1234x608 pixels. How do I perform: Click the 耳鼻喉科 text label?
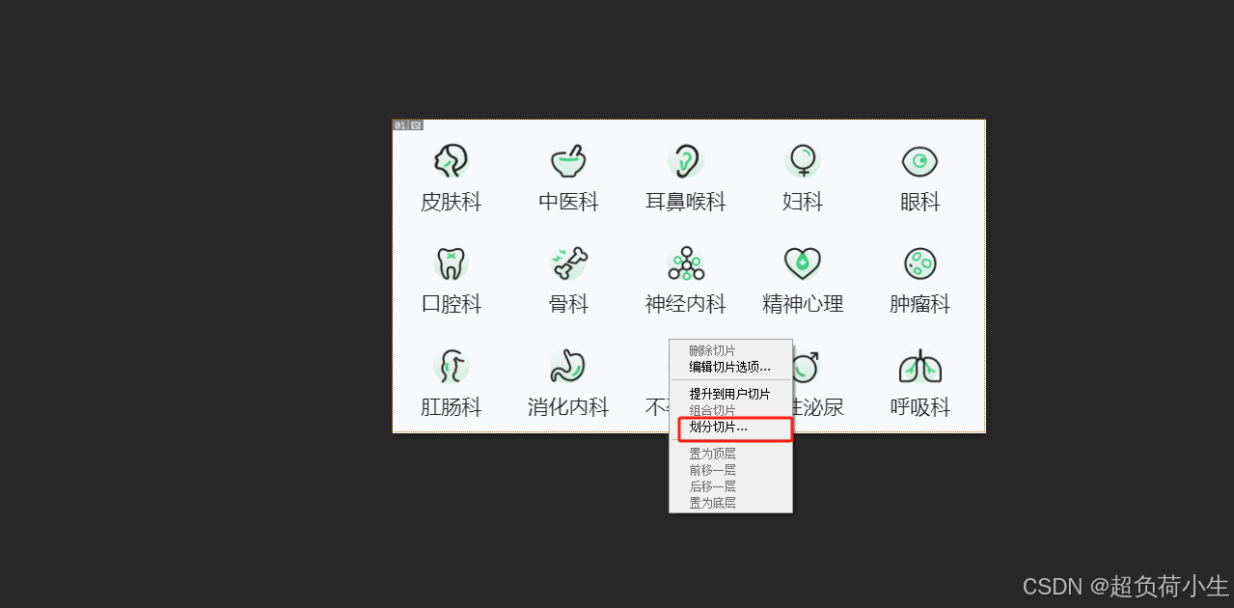pyautogui.click(x=685, y=203)
